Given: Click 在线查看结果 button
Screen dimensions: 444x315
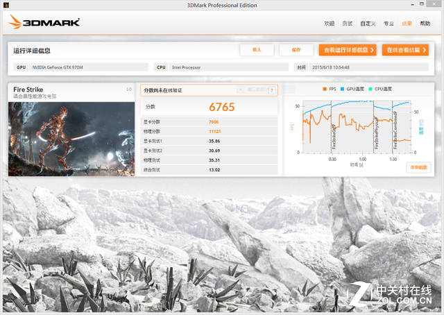Looking at the screenshot, I should 405,50.
